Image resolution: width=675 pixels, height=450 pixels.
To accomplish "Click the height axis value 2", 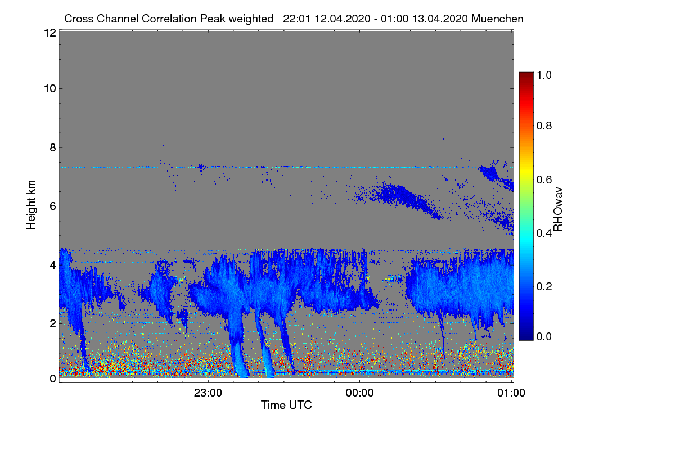I will [x=52, y=323].
